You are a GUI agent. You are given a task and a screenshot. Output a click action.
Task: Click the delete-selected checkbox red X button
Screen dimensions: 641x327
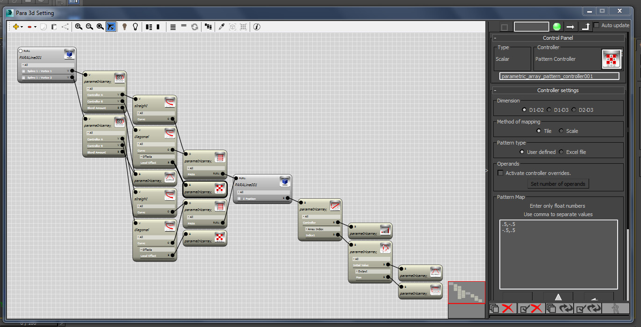click(531, 308)
